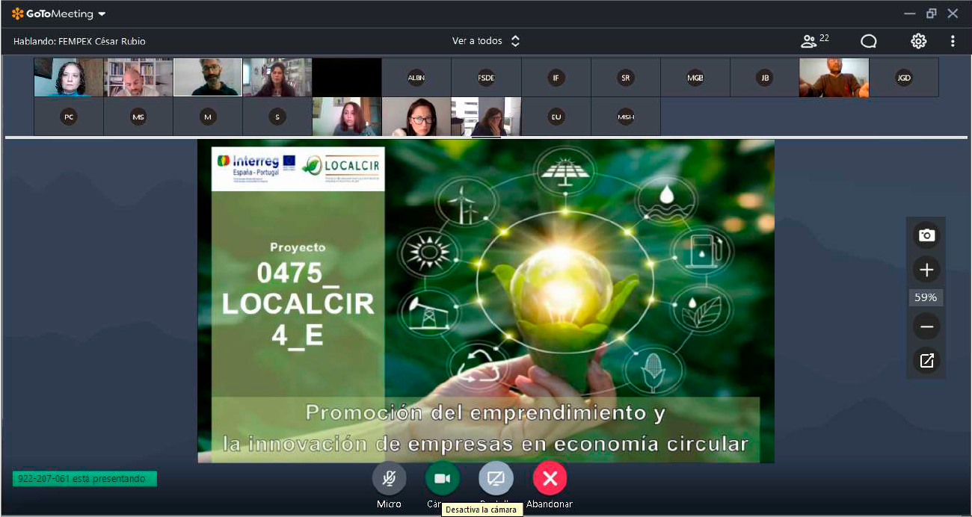Pop out the shared screen viewer
Viewport: 972px width, 517px height.
pos(926,361)
